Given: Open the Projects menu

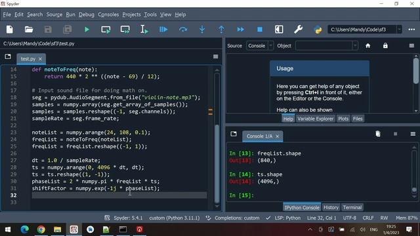Looking at the screenshot, I should click(x=131, y=14).
